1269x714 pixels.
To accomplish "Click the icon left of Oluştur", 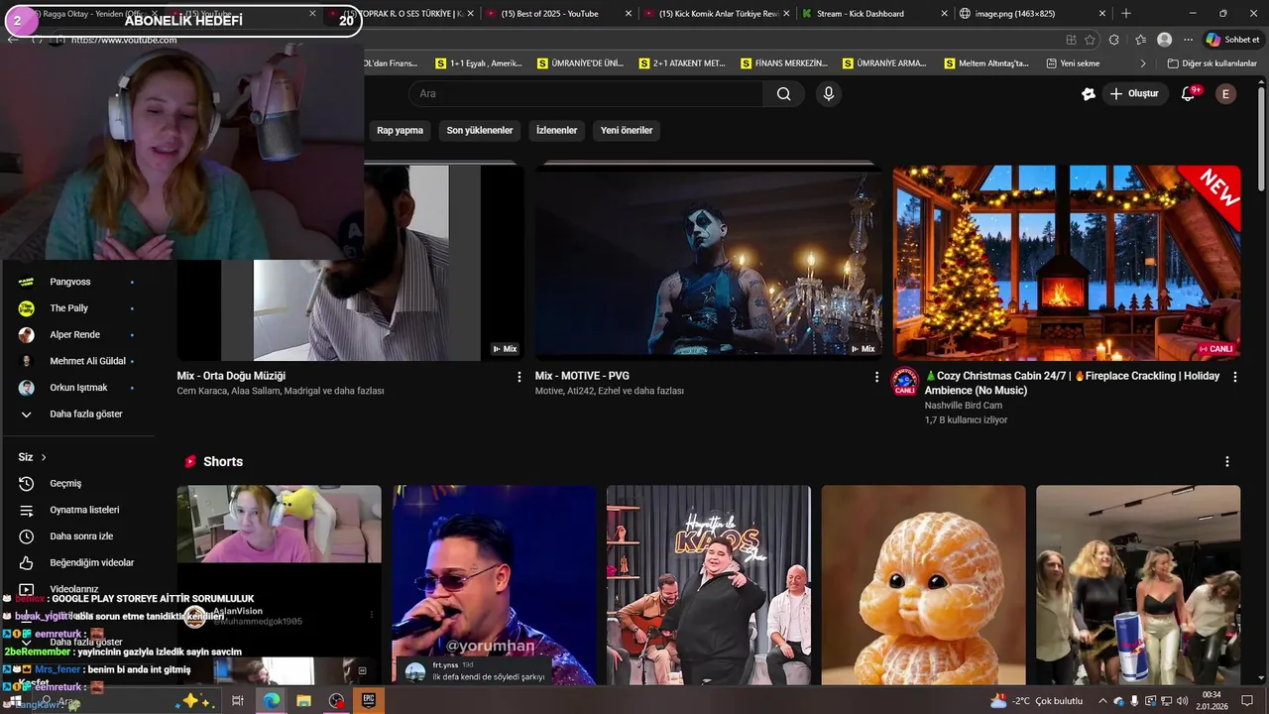I will [1089, 94].
